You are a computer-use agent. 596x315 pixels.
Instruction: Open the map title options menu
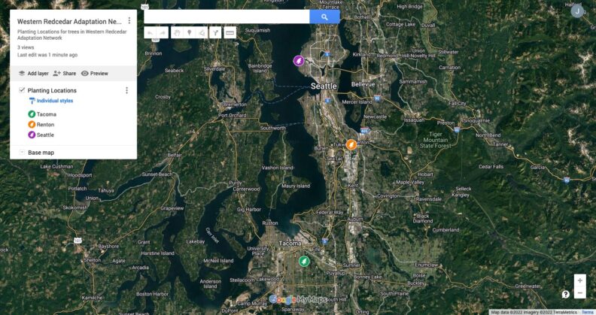click(129, 20)
